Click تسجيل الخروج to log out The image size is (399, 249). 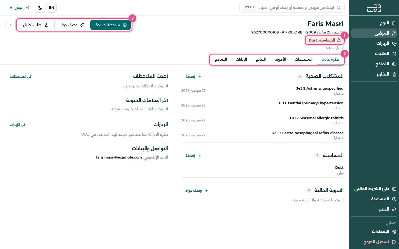(x=374, y=242)
